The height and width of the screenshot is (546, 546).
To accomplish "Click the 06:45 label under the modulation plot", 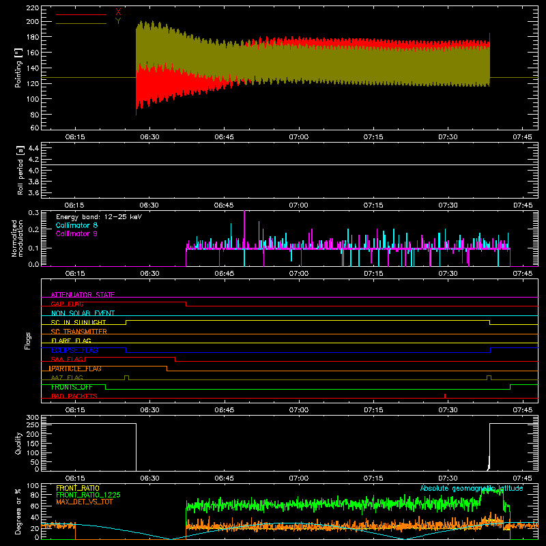I will point(225,274).
